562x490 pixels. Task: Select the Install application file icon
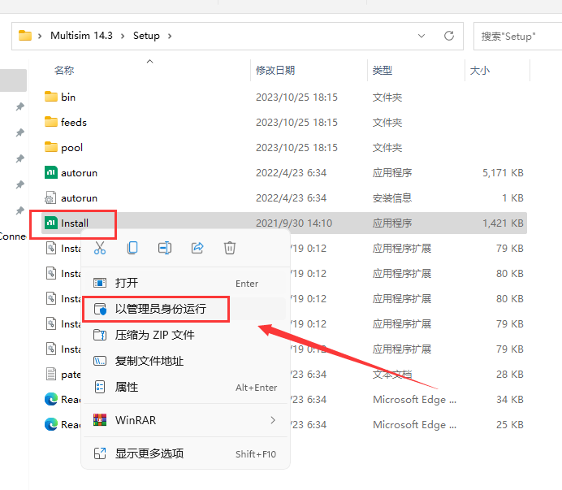pos(50,223)
